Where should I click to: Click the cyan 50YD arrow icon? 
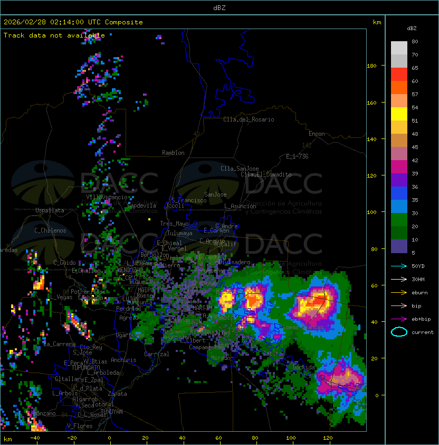pyautogui.click(x=399, y=266)
